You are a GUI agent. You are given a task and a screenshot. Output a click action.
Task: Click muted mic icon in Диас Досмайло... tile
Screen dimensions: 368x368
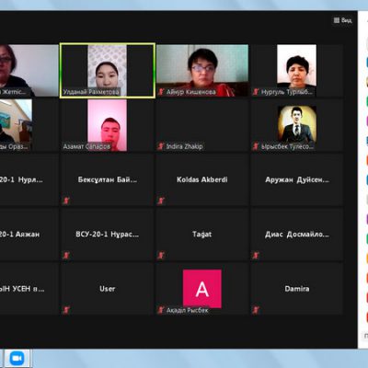pyautogui.click(x=256, y=255)
